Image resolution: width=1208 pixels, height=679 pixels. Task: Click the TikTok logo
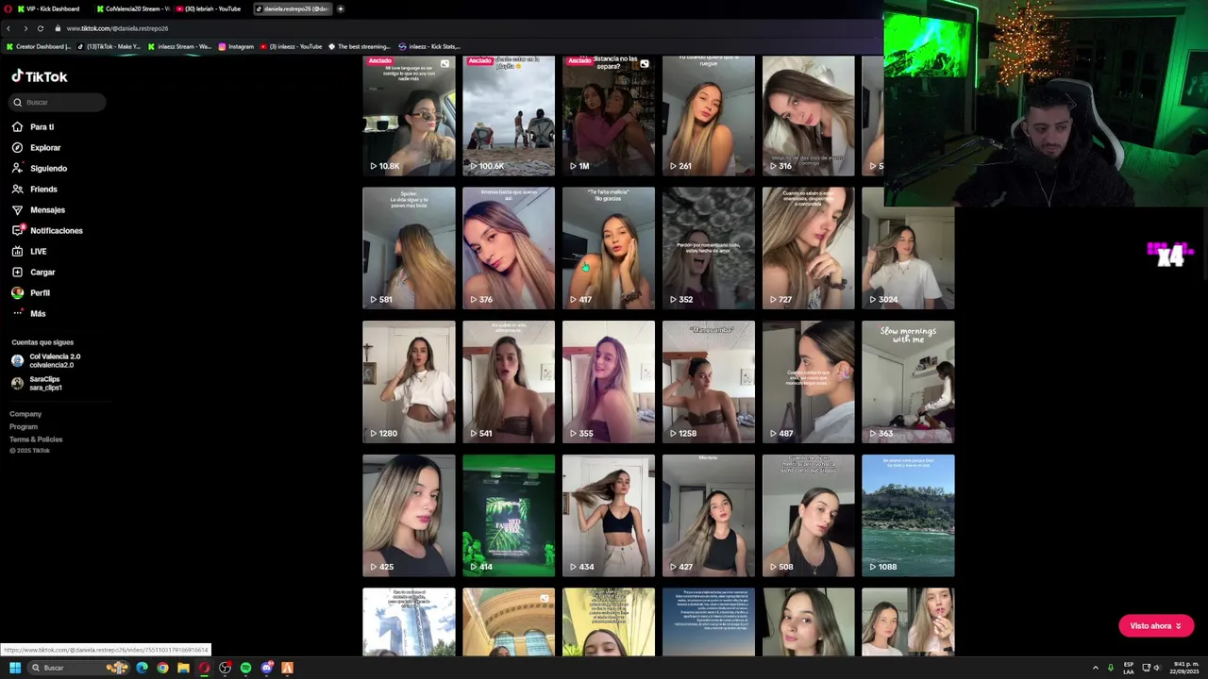coord(39,76)
